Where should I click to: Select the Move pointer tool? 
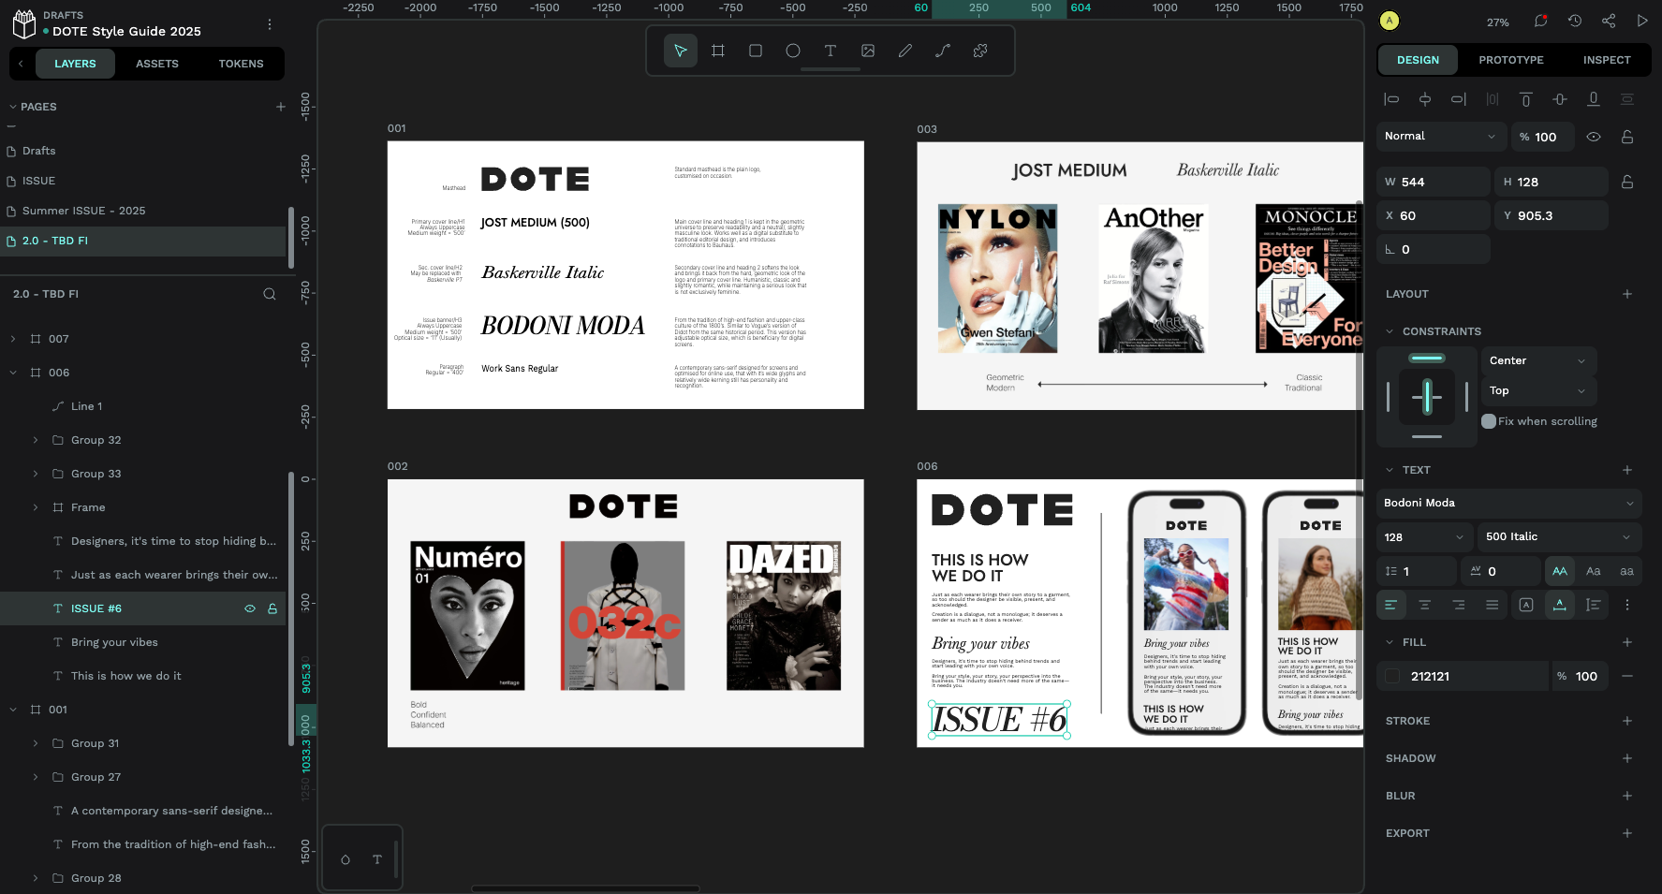pyautogui.click(x=681, y=51)
